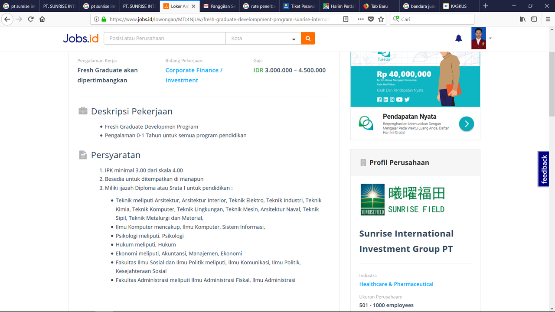Click the '501 - 1000 employees' text
Viewport: 555px width, 312px height.
(386, 305)
